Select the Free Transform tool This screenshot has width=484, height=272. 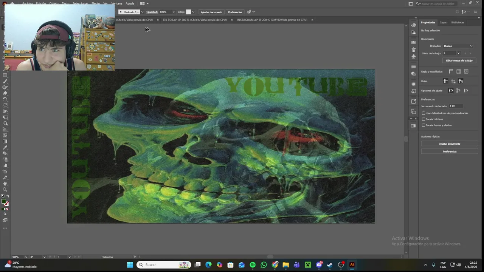5,117
